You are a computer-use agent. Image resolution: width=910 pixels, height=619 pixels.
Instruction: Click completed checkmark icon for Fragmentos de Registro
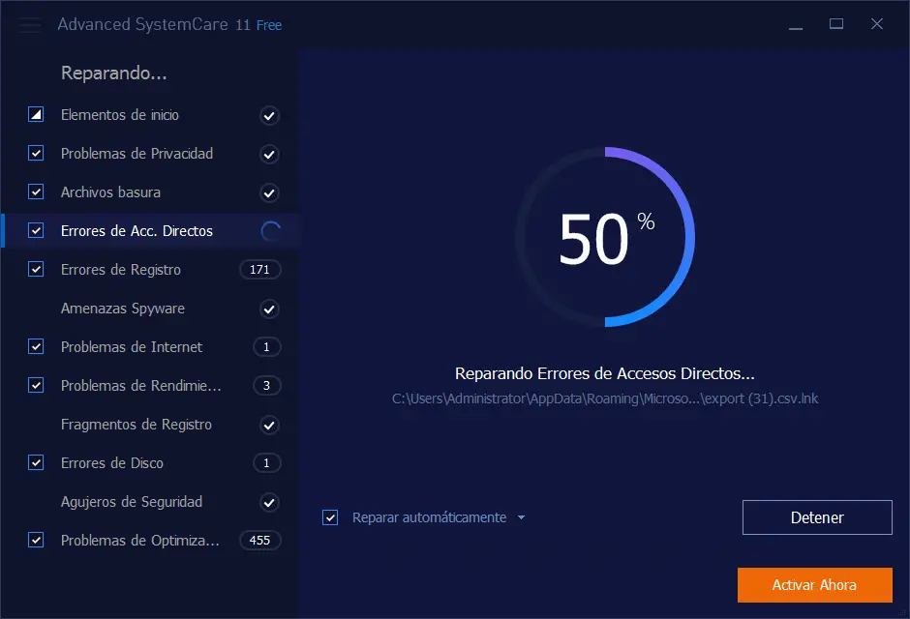coord(269,425)
